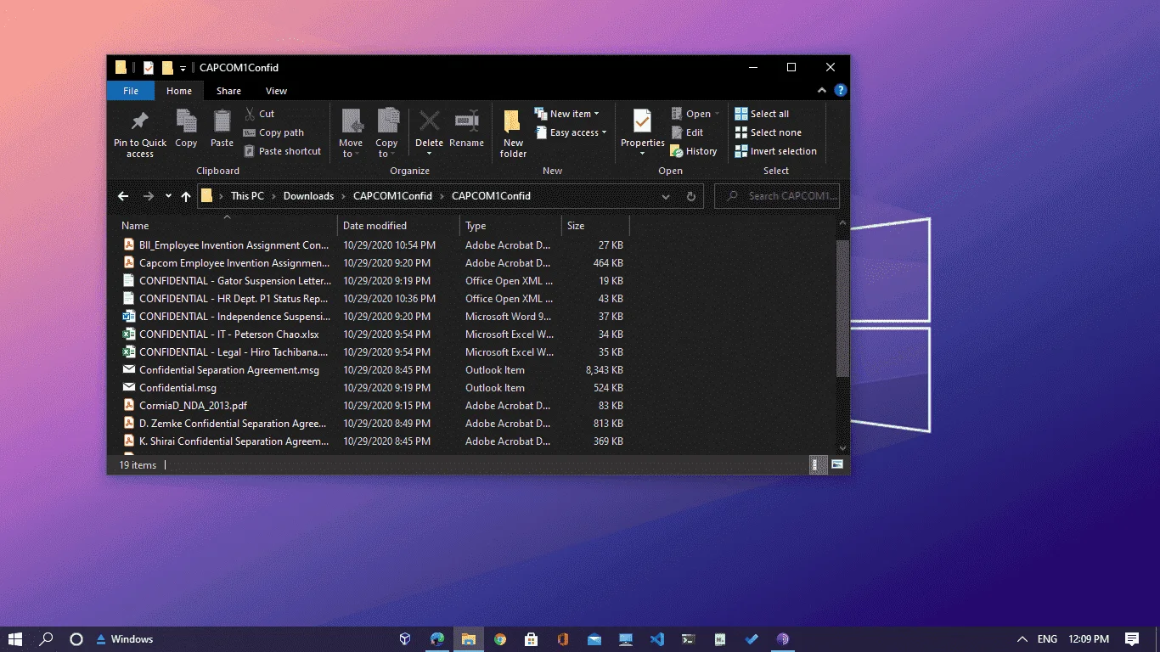Switch to the View ribbon tab

[x=276, y=91]
